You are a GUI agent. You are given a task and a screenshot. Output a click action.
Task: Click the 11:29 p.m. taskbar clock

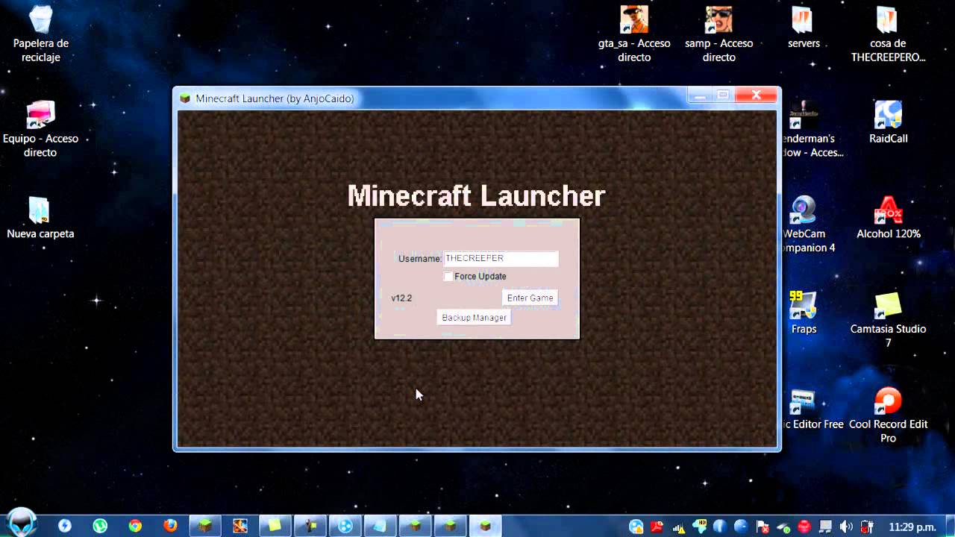click(x=914, y=527)
